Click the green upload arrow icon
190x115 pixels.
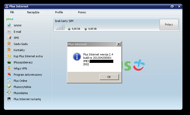[x=85, y=29]
